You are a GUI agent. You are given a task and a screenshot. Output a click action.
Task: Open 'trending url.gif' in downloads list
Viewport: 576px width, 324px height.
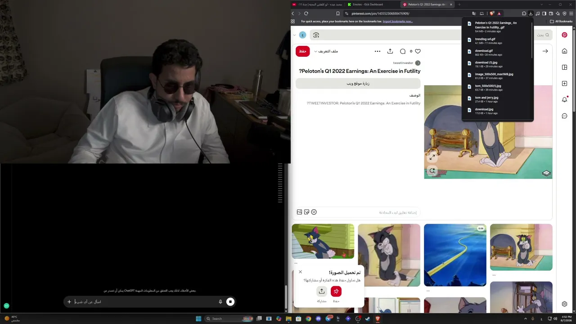[498, 41]
